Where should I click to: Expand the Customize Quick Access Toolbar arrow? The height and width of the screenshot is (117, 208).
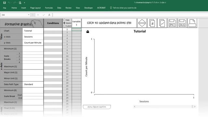click(25, 3)
